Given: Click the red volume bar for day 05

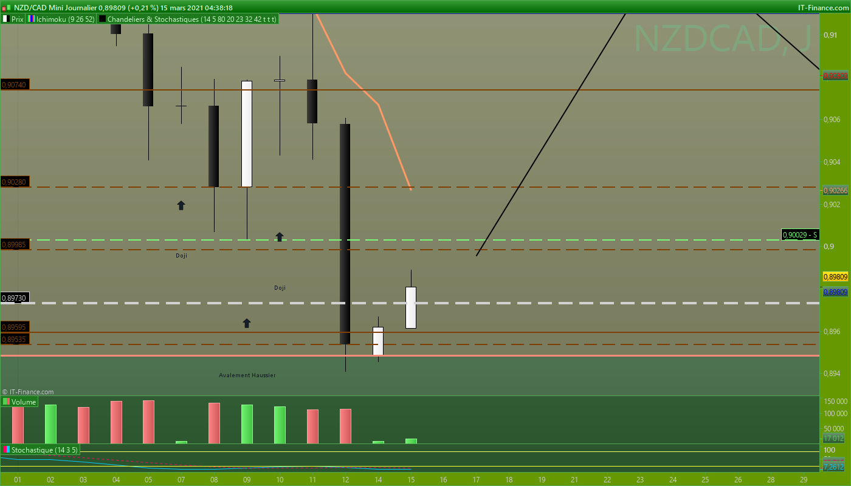Looking at the screenshot, I should [x=148, y=422].
